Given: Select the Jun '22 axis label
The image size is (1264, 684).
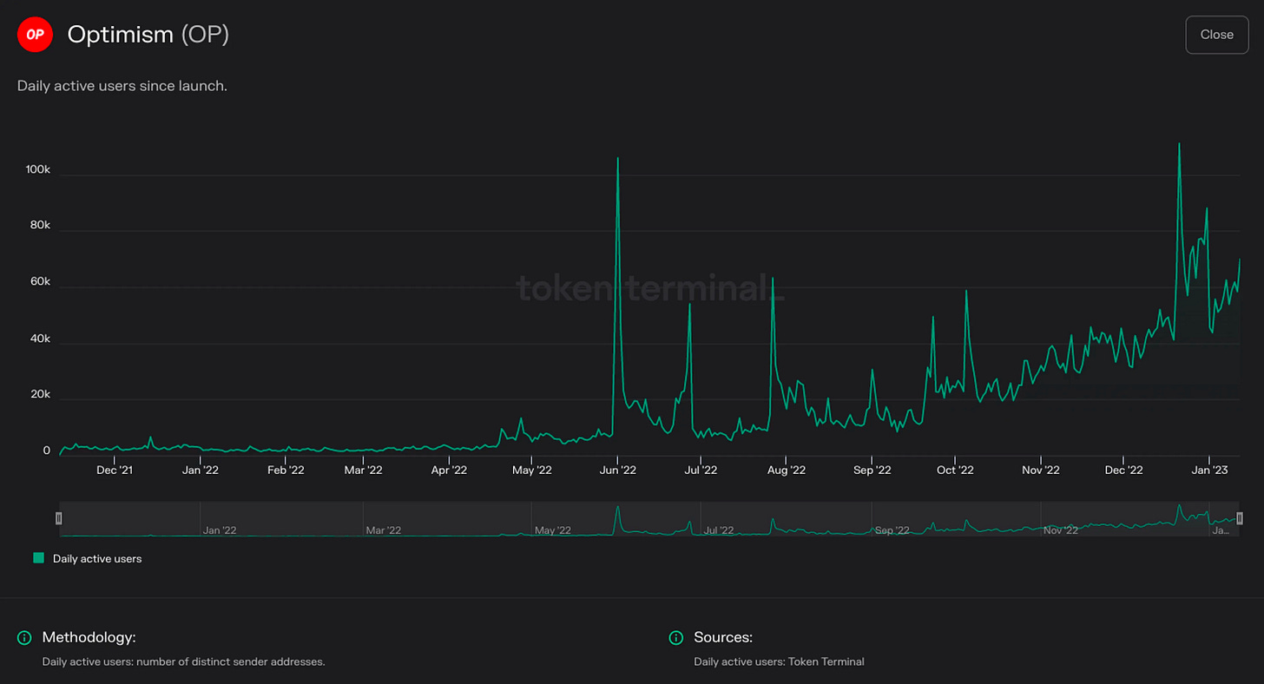Looking at the screenshot, I should [x=618, y=470].
